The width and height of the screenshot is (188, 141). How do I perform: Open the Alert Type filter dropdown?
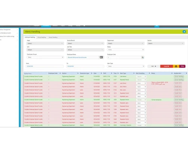(126, 66)
